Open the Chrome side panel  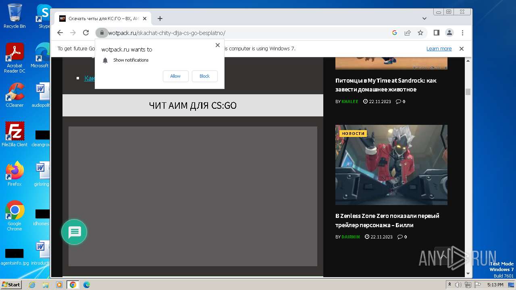436,33
